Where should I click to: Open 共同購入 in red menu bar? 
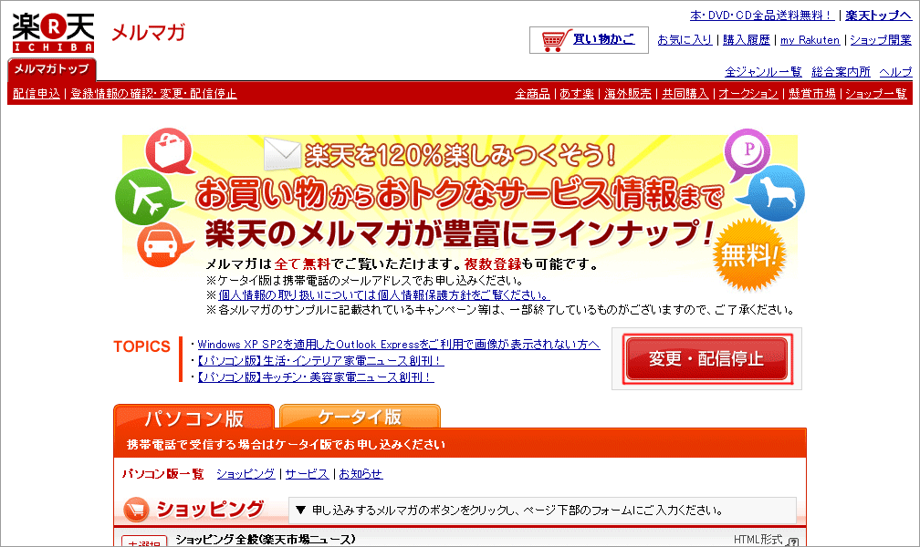685,93
